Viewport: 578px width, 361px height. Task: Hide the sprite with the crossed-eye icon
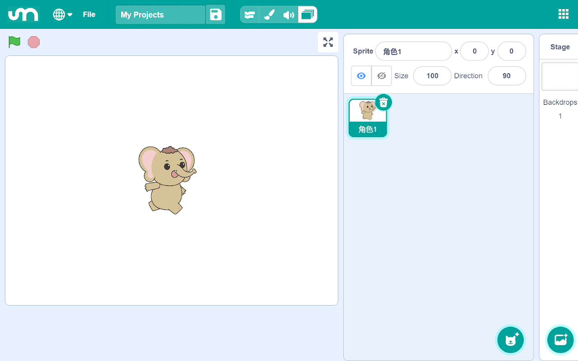click(382, 76)
